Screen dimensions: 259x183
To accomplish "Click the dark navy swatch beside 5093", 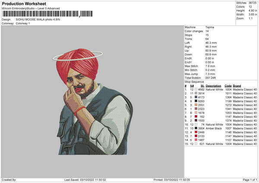I will tap(196, 101).
